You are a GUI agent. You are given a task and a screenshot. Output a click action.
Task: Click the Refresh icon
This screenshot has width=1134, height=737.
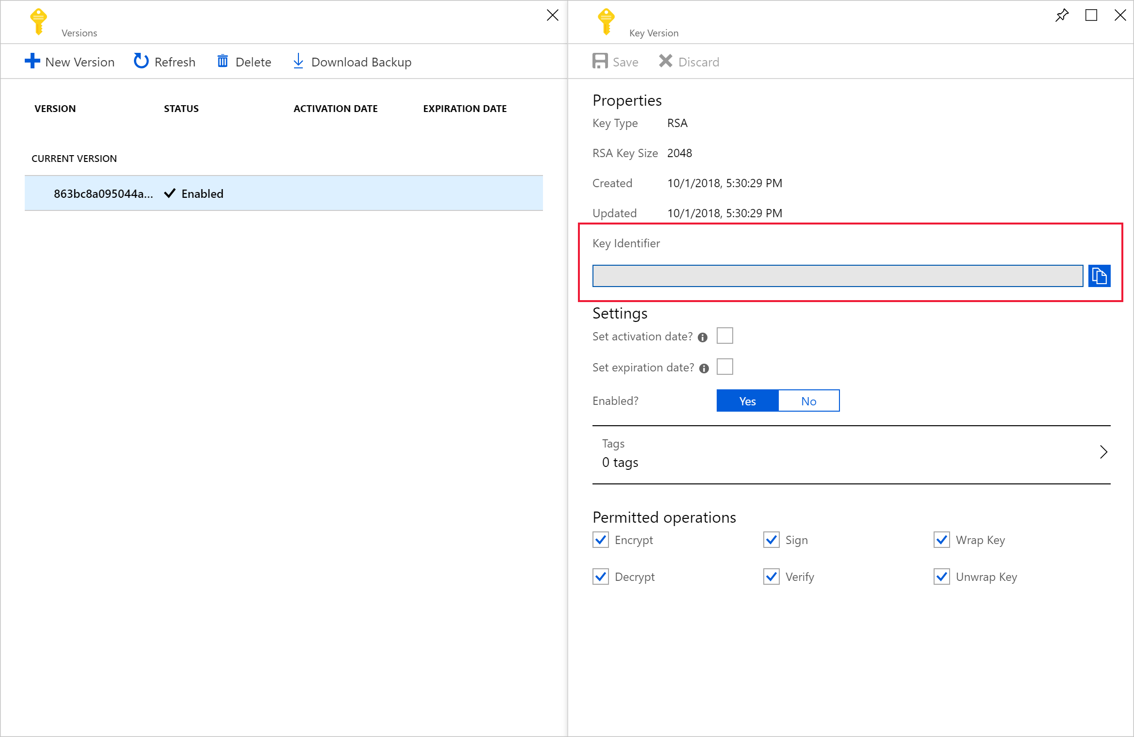pos(140,61)
